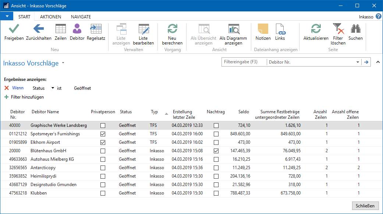This screenshot has height=214, width=383.
Task: Click the Schließen button
Action: (365, 206)
